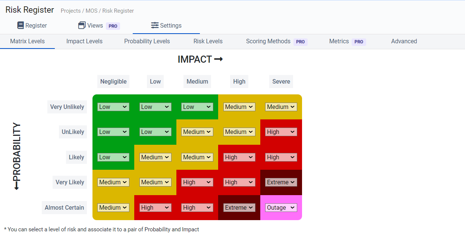Expand the Very Likely × Medium High dropdown
Screen dimensions: 465x244
click(197, 182)
